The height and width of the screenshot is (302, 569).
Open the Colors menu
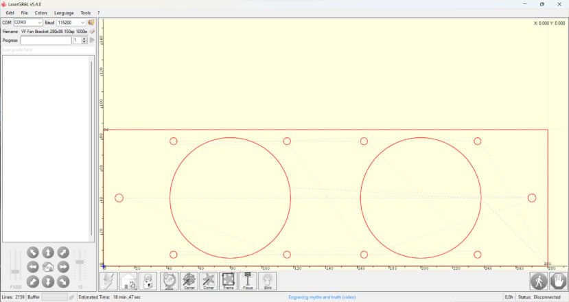(x=41, y=13)
